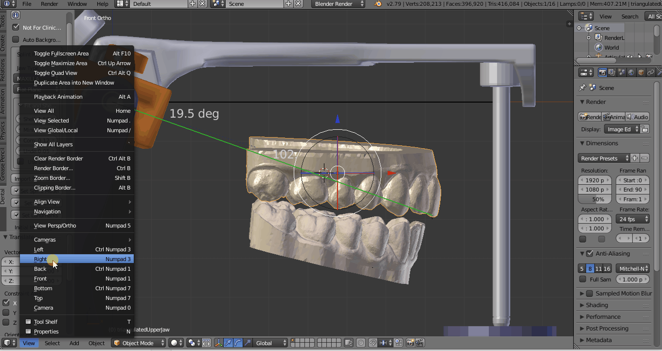Toggle the Not For Clinic checkbox
Screen dimensions: 662x351
16,27
